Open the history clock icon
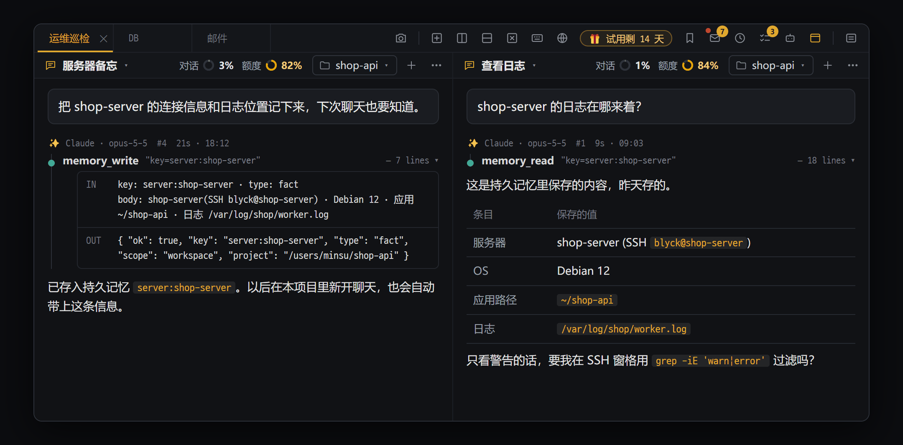 coord(740,38)
